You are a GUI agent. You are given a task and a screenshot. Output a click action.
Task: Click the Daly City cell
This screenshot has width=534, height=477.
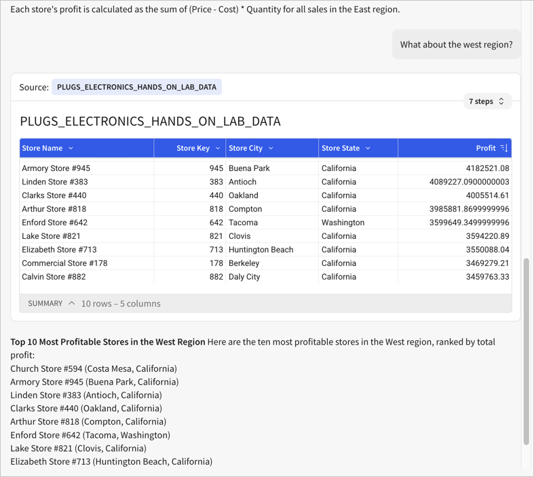[272, 277]
